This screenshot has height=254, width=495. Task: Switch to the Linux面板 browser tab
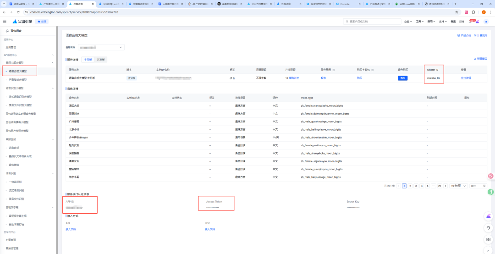(407, 4)
